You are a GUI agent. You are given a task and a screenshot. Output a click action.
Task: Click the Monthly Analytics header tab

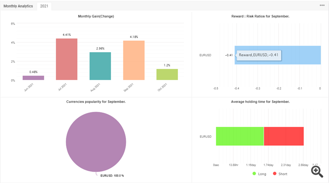[18, 6]
